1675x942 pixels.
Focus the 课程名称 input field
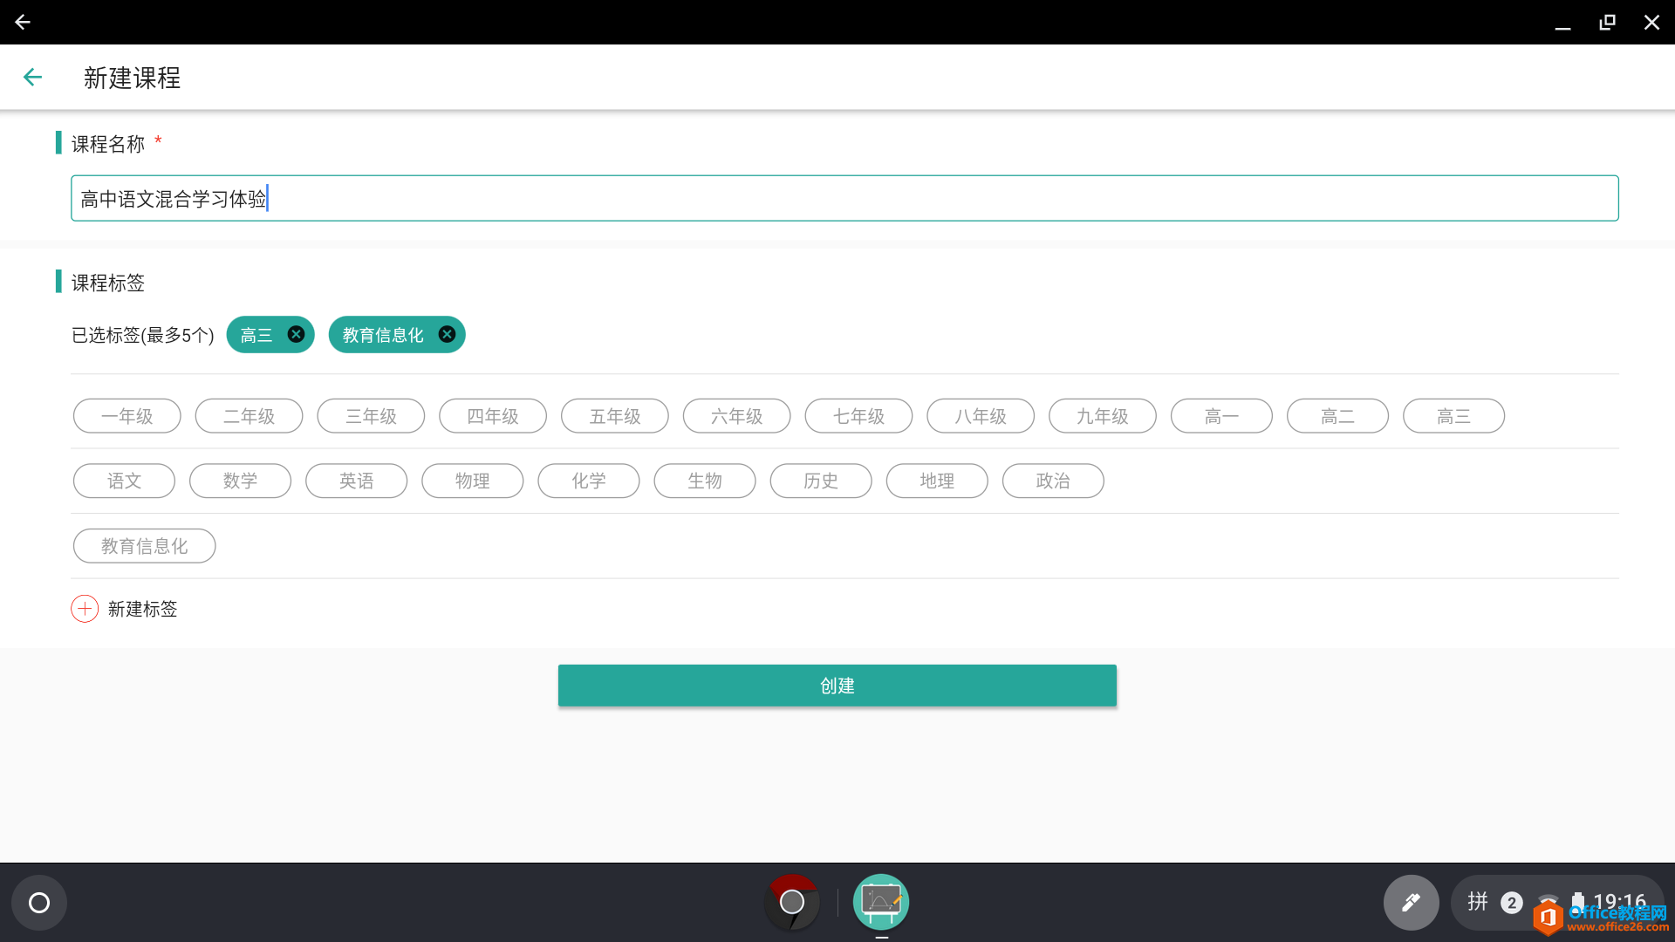click(x=844, y=198)
